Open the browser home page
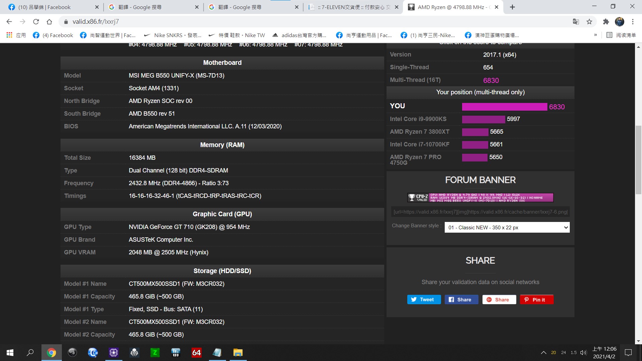This screenshot has width=642, height=361. pos(49,22)
